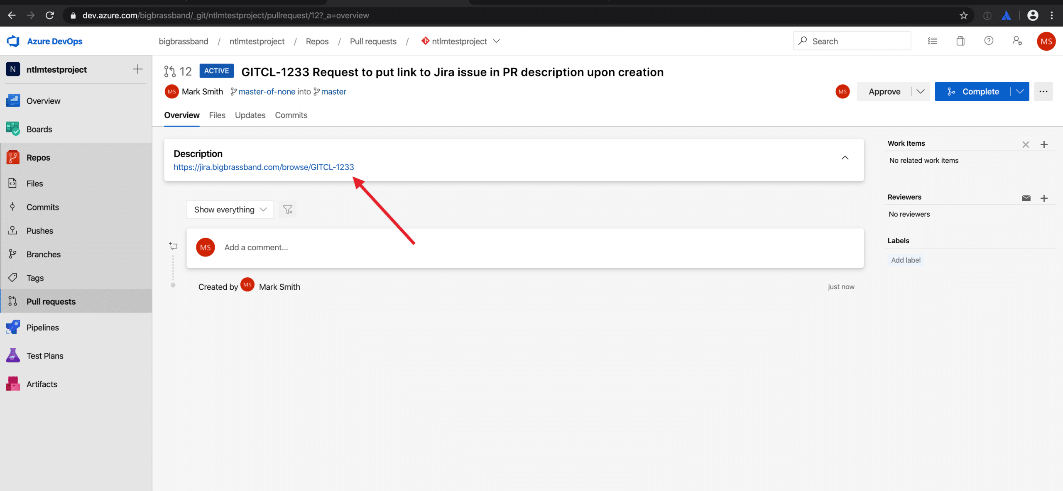This screenshot has height=491, width=1063.
Task: Click the Complete button
Action: tap(973, 91)
